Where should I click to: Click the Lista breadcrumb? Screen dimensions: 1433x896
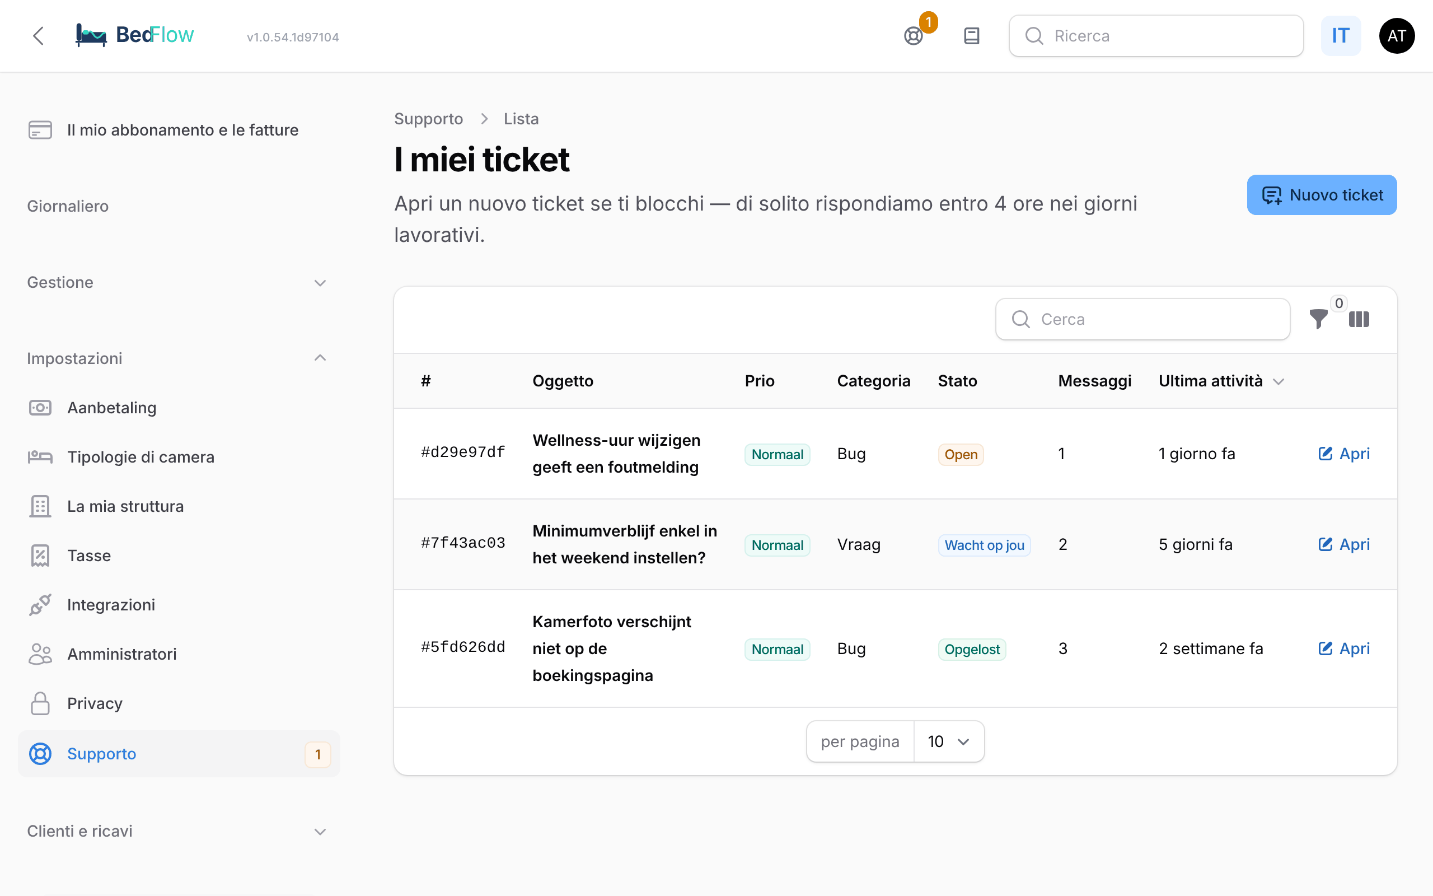(x=521, y=119)
